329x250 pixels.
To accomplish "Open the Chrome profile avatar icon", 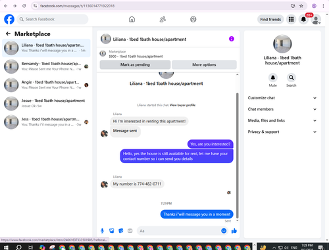I will point(314,6).
